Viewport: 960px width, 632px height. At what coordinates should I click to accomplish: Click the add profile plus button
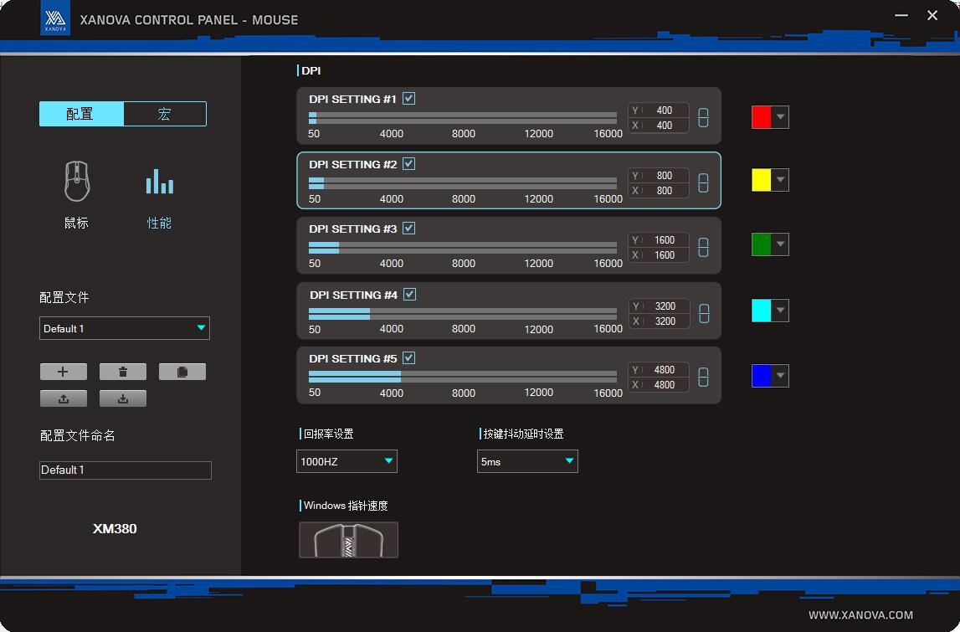coord(63,372)
